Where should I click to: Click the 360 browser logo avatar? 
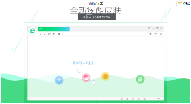(x=33, y=31)
